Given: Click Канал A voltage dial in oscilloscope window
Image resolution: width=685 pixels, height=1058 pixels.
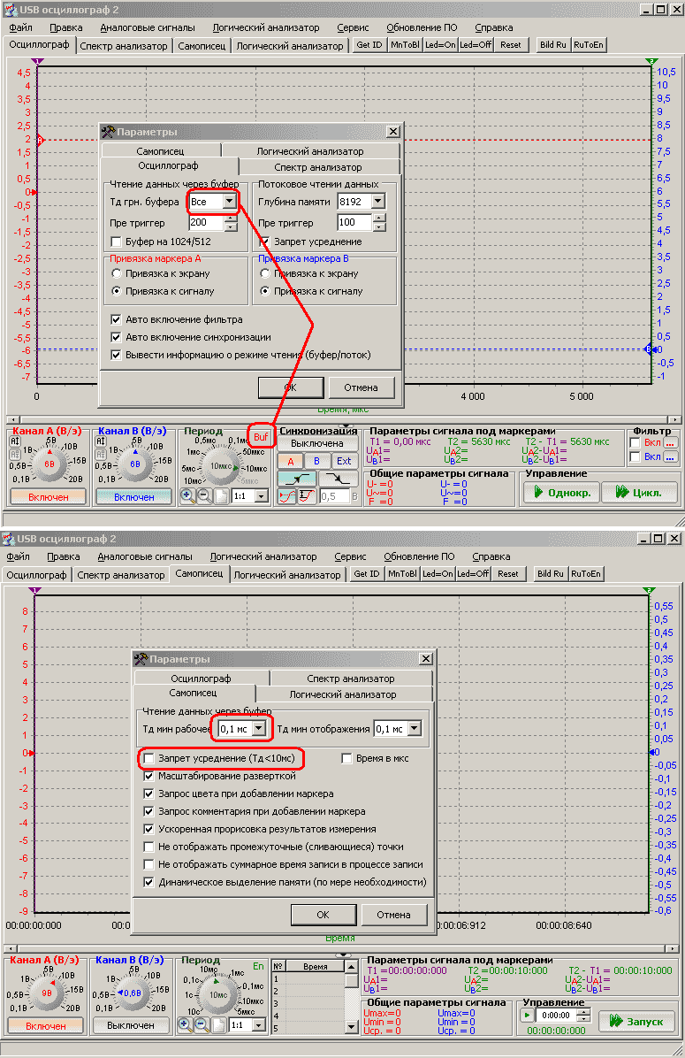Looking at the screenshot, I should [49, 464].
